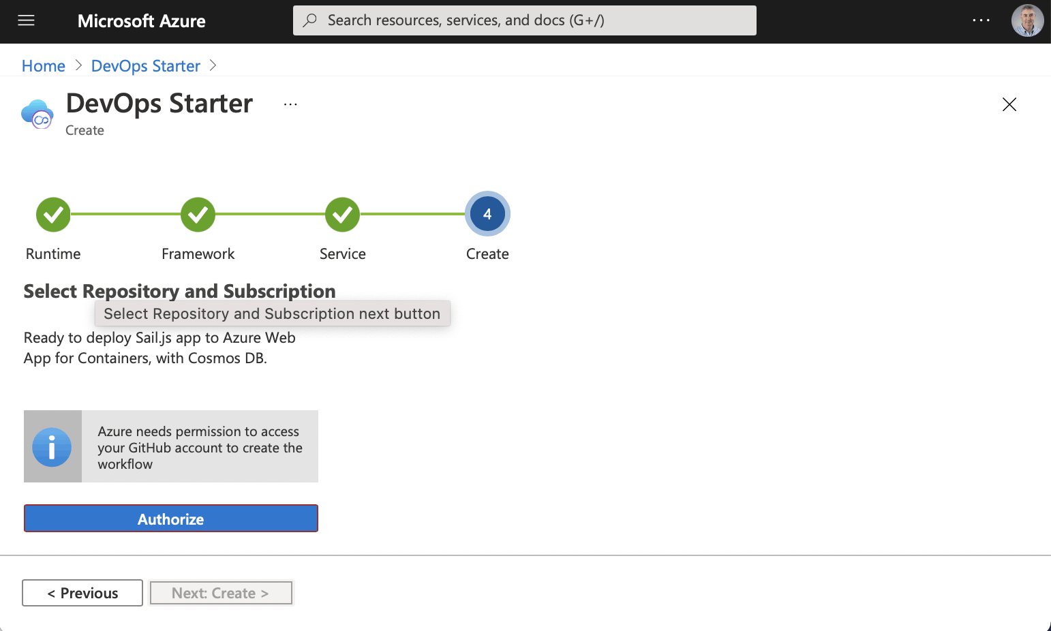Click the Next: Create button

point(221,593)
